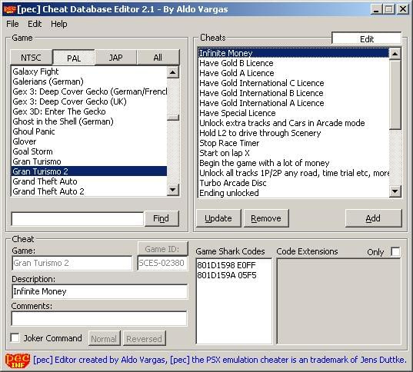Click the Game list scroll down arrow
Viewport: 413px width, 372px height.
point(173,190)
